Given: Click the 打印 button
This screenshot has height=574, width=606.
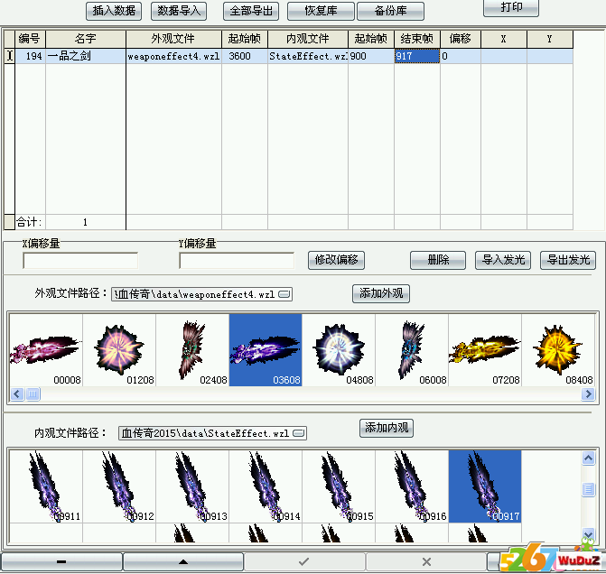Looking at the screenshot, I should click(511, 8).
